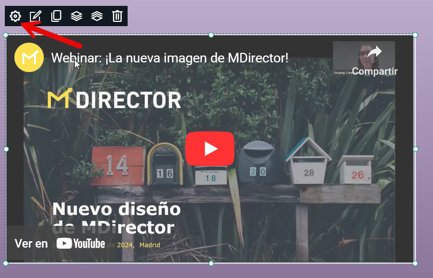Viewport: 433px width, 278px height.
Task: Click the bottom-center resize handle
Action: 211,263
